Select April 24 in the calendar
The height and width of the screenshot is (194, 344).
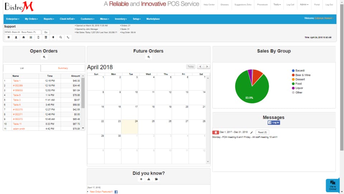130,127
